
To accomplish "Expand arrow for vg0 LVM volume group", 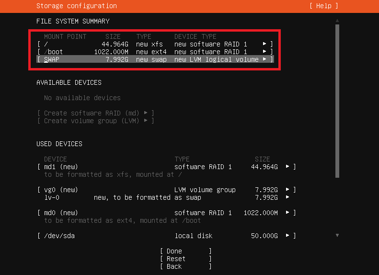I will pyautogui.click(x=287, y=189).
